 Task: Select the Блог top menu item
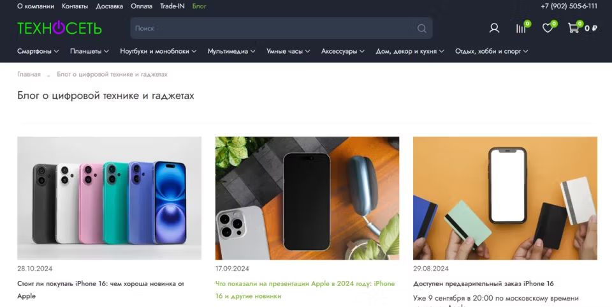pos(199,6)
